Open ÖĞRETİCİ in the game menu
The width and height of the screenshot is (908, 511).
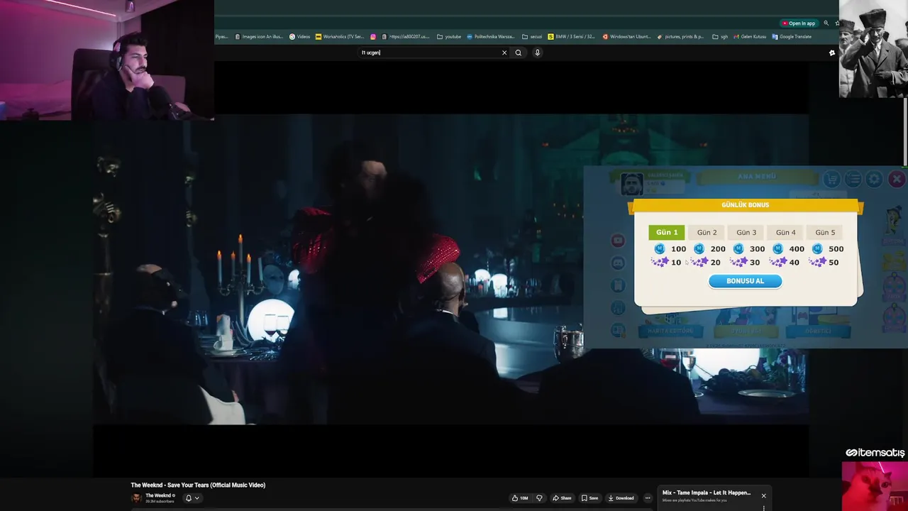818,331
